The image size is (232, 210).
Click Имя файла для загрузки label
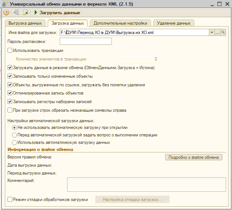click(33, 33)
